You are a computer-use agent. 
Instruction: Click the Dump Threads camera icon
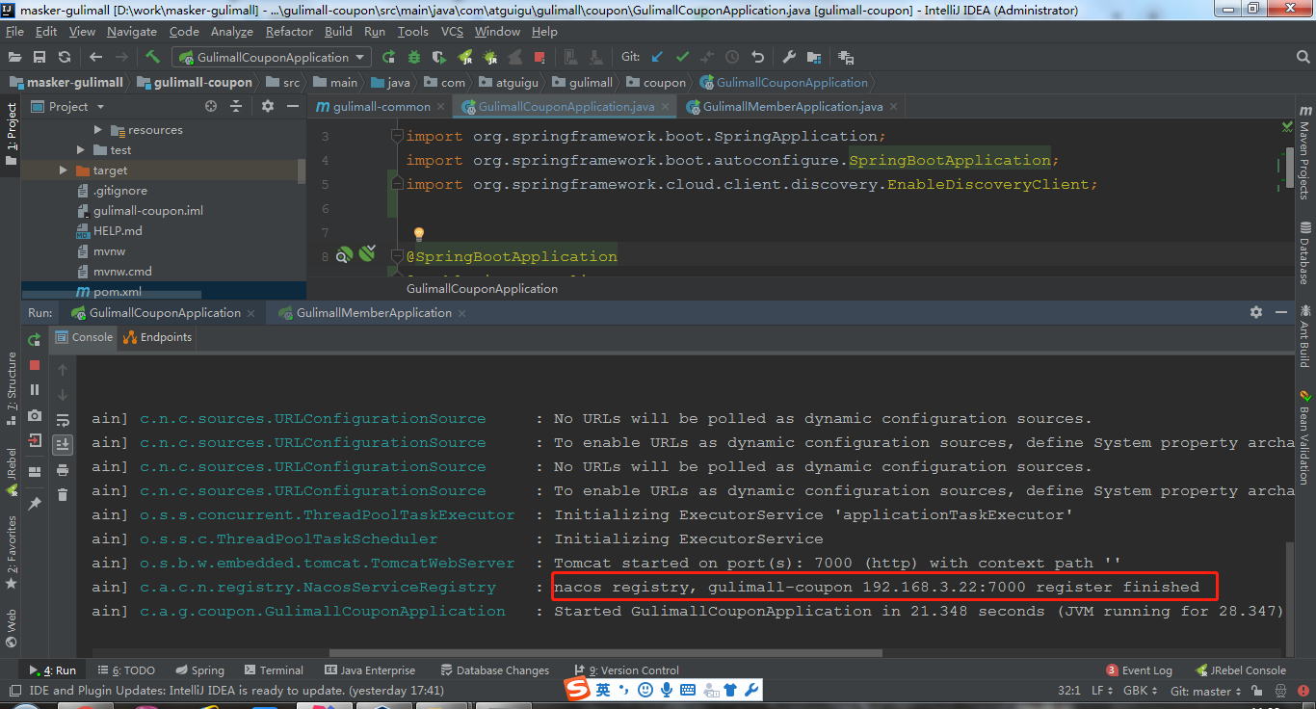point(35,415)
